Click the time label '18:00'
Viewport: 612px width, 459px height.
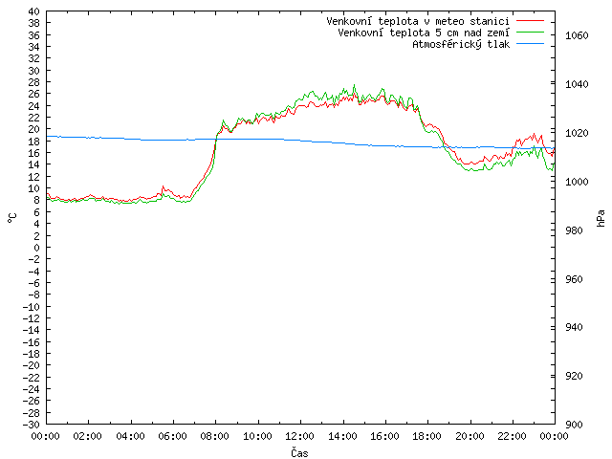tap(427, 436)
